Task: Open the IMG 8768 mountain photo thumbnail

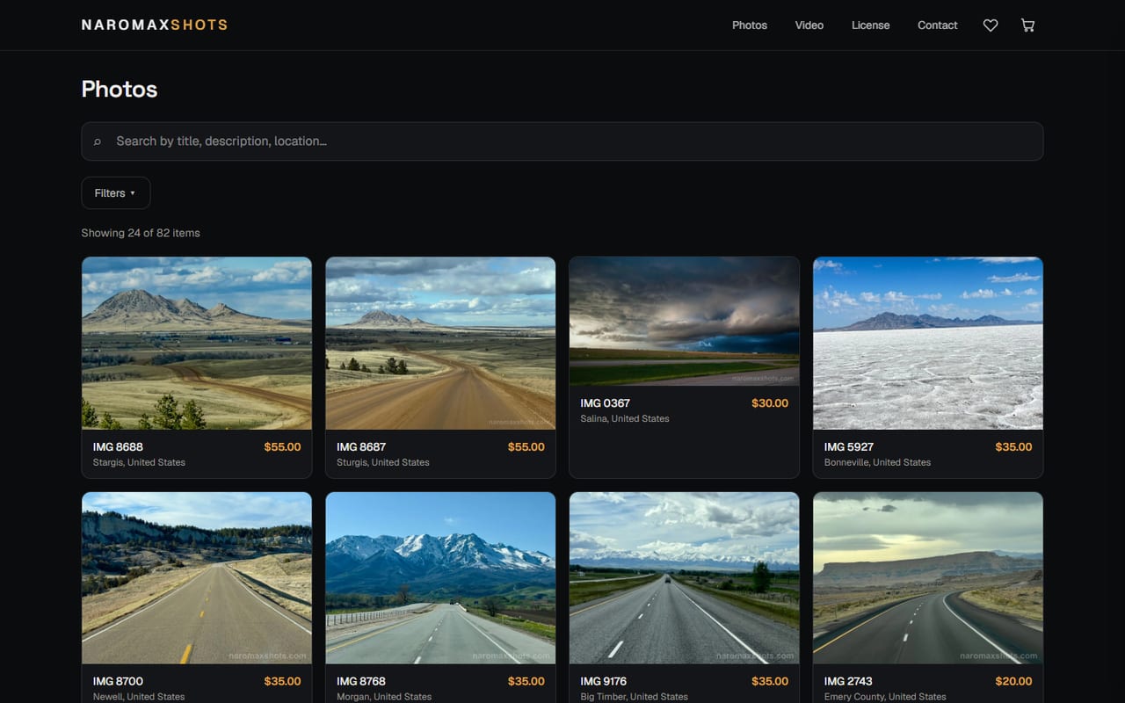Action: tap(440, 577)
